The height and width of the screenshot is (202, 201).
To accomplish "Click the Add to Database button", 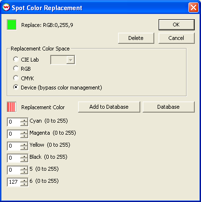I will pyautogui.click(x=109, y=107).
